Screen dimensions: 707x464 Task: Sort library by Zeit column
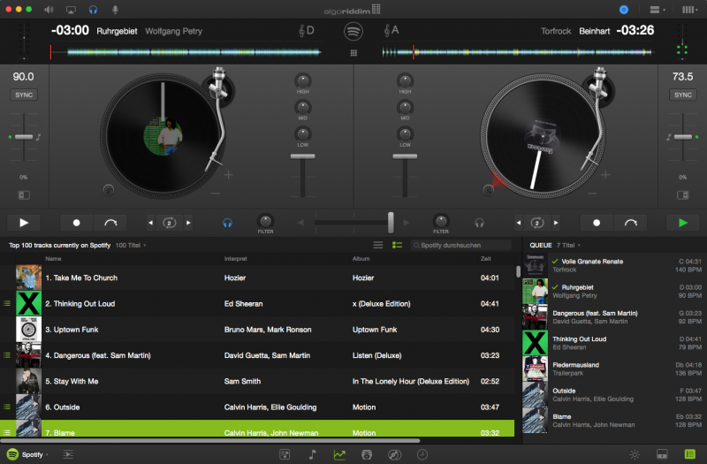pos(485,258)
